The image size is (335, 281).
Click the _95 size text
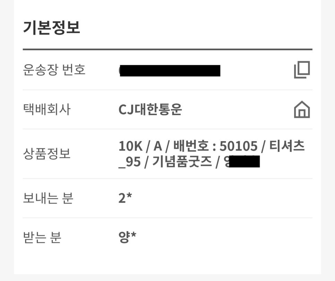click(130, 162)
